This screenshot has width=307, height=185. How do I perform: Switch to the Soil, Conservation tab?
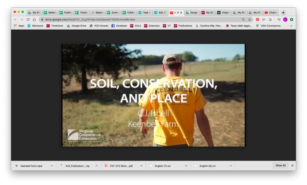click(x=160, y=13)
